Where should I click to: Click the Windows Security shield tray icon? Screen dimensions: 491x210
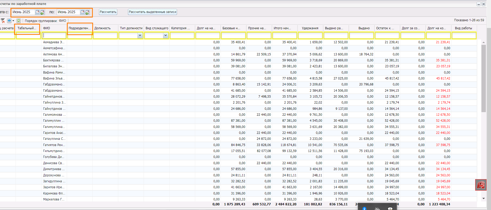pos(390,208)
